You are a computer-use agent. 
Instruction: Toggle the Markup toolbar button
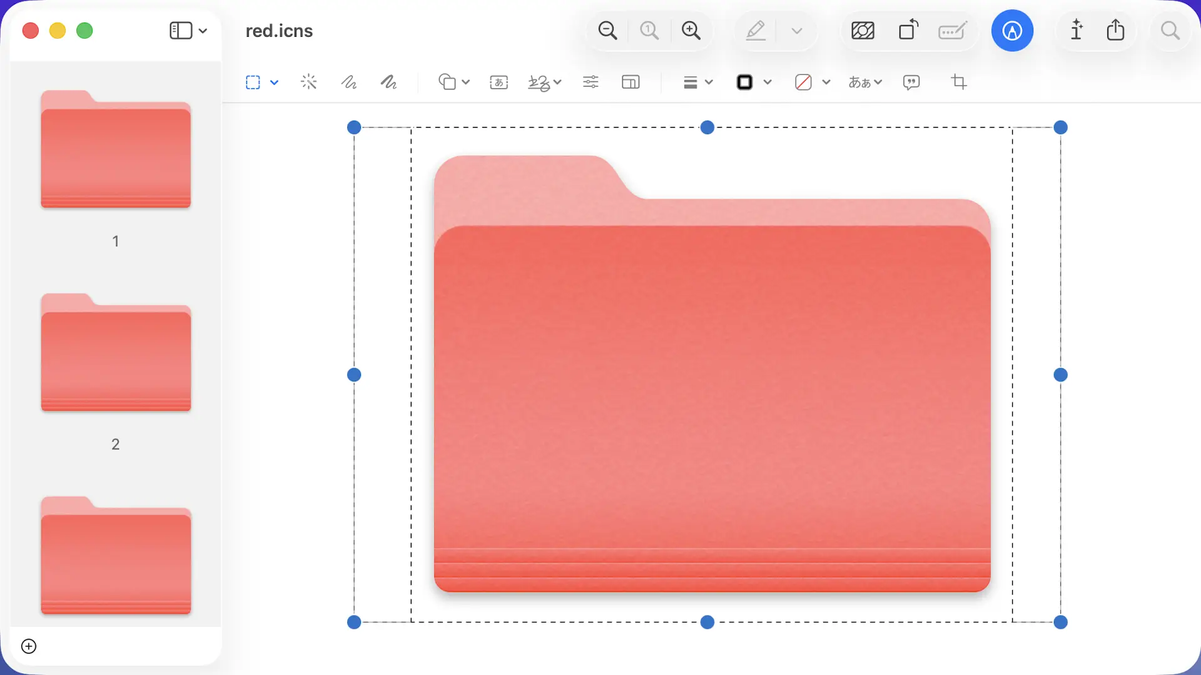(1012, 31)
